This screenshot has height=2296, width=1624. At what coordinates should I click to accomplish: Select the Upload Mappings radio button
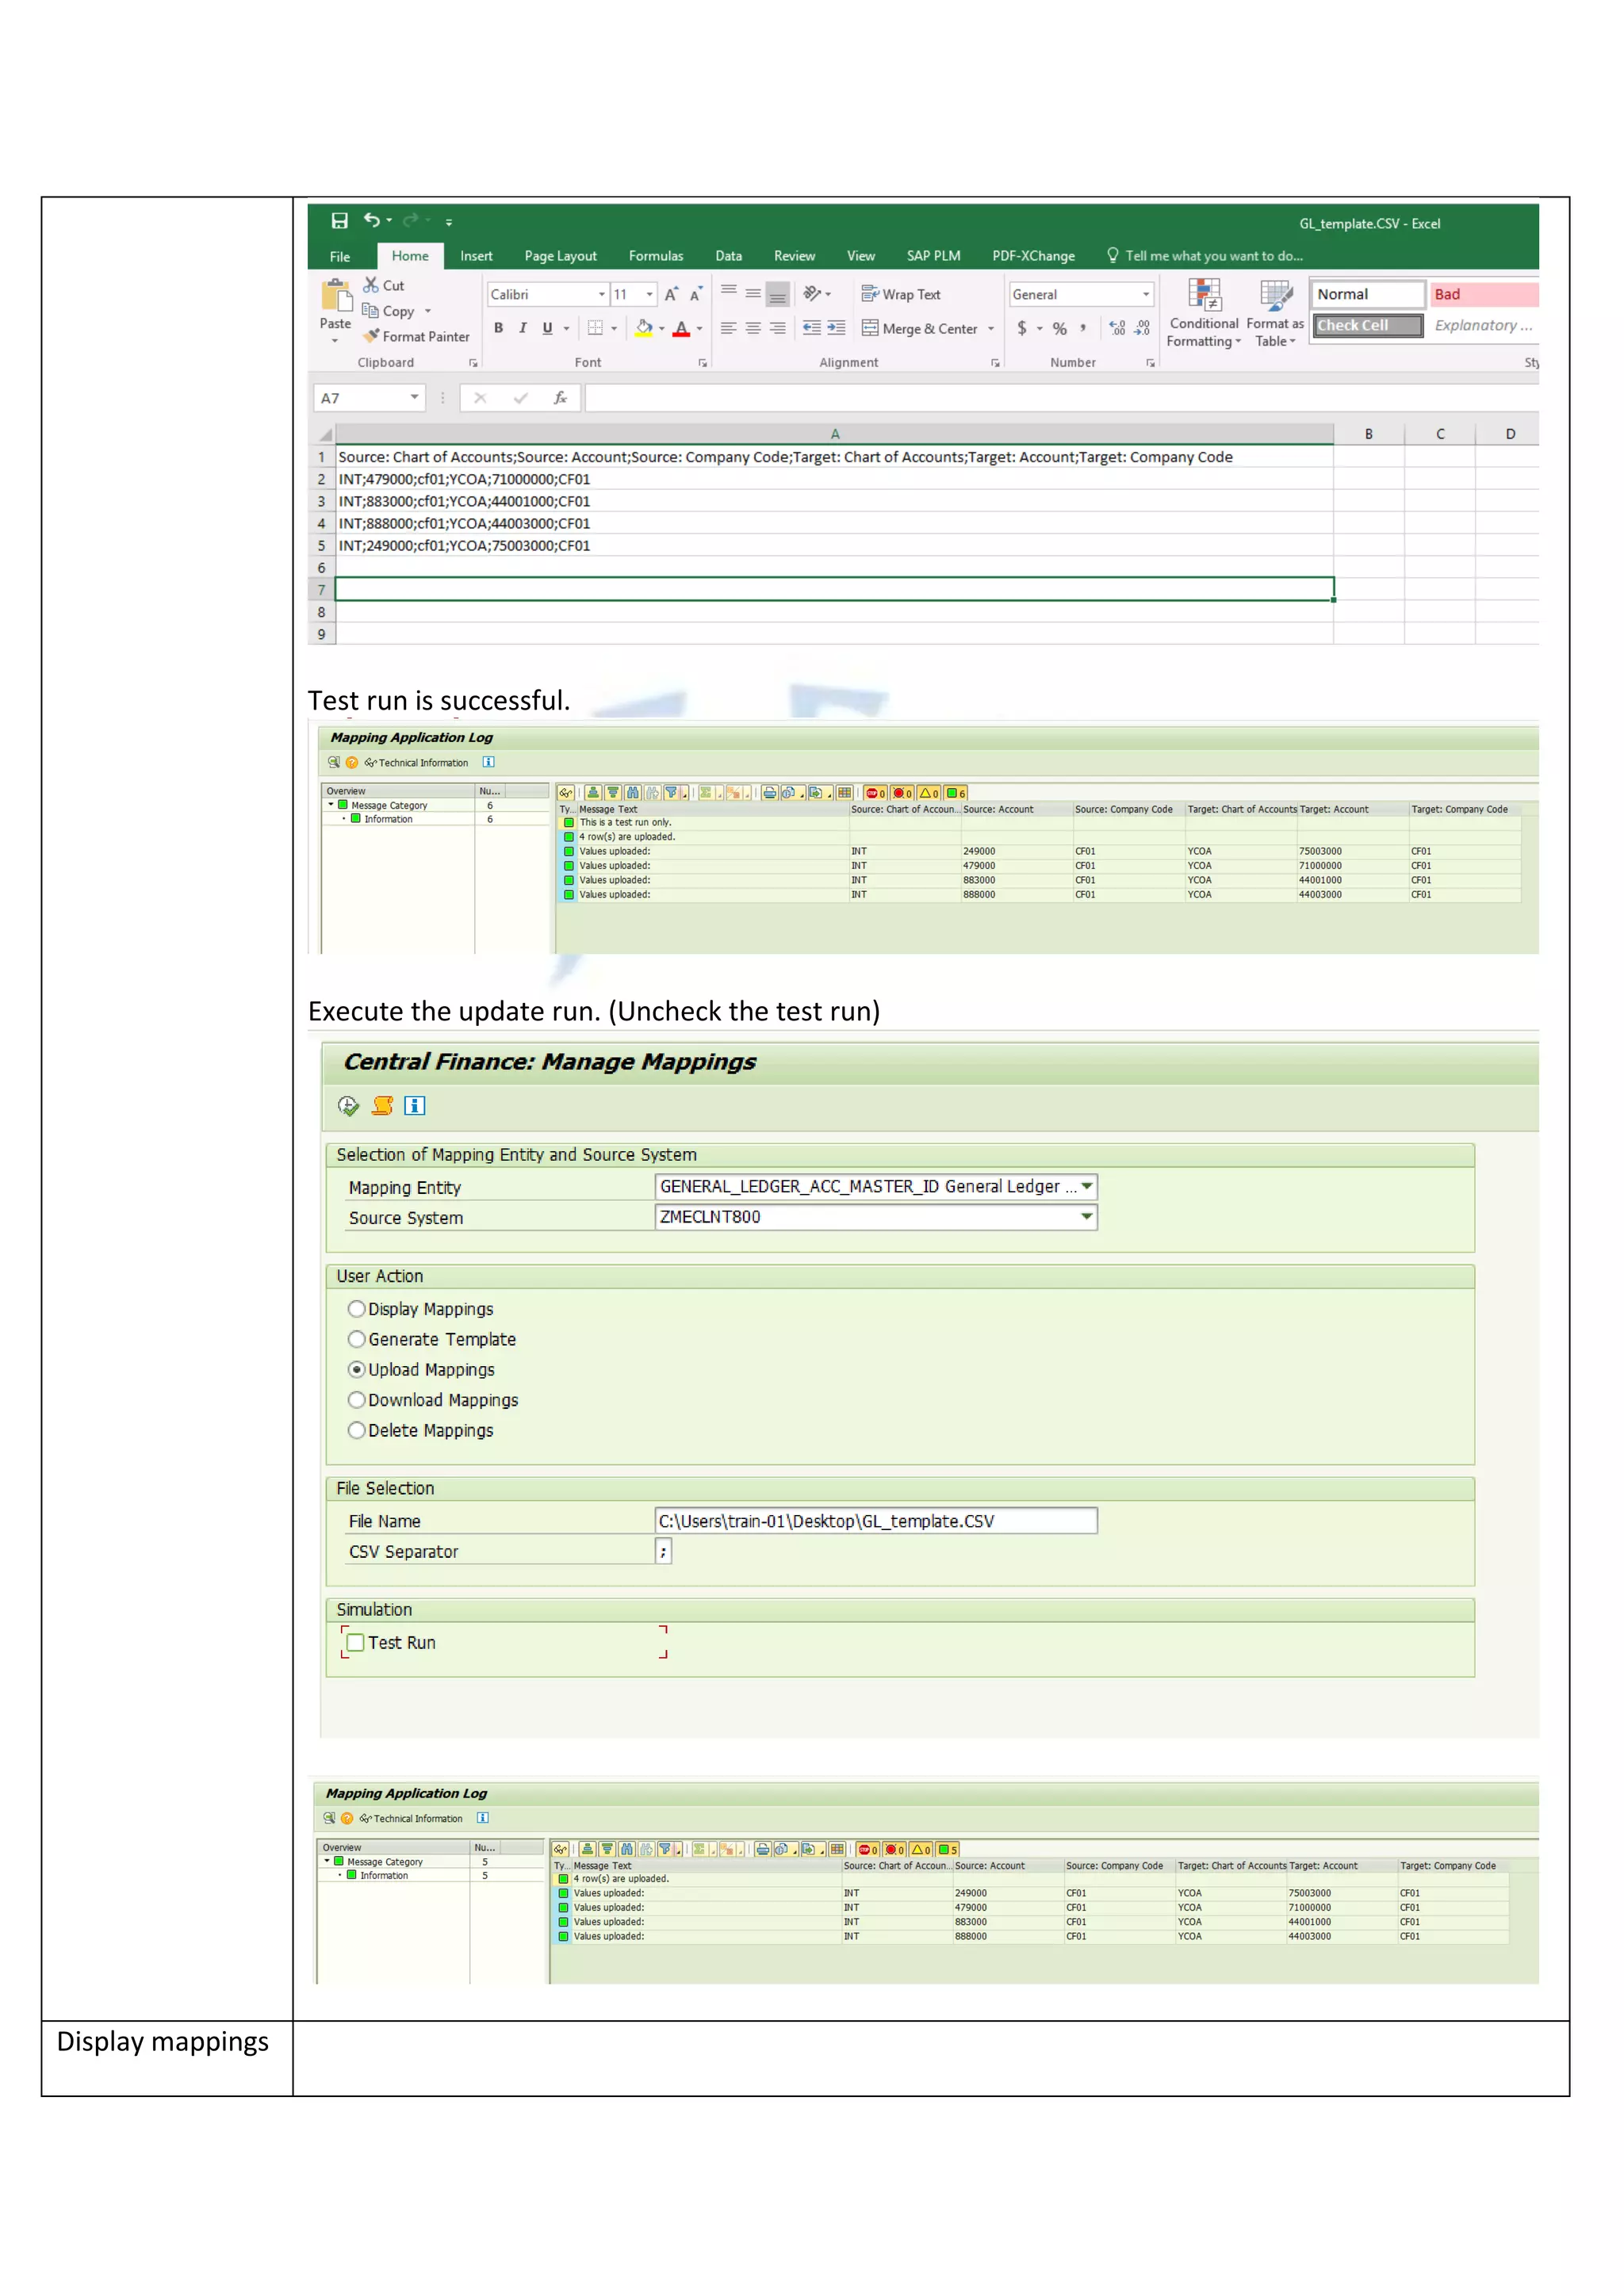(356, 1369)
